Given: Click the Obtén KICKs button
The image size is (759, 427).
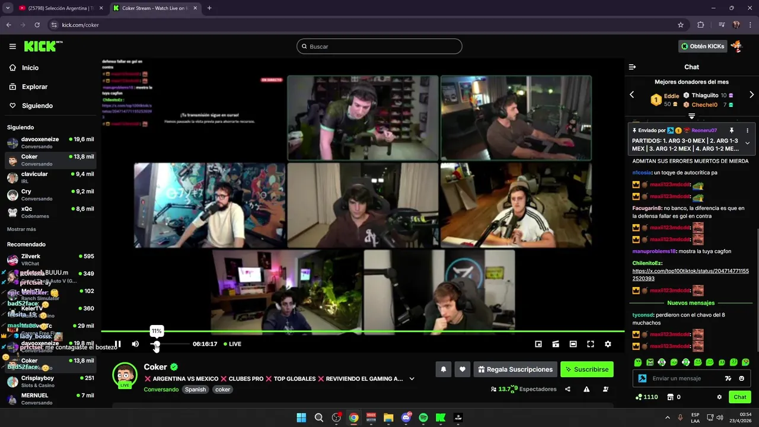Looking at the screenshot, I should click(703, 46).
